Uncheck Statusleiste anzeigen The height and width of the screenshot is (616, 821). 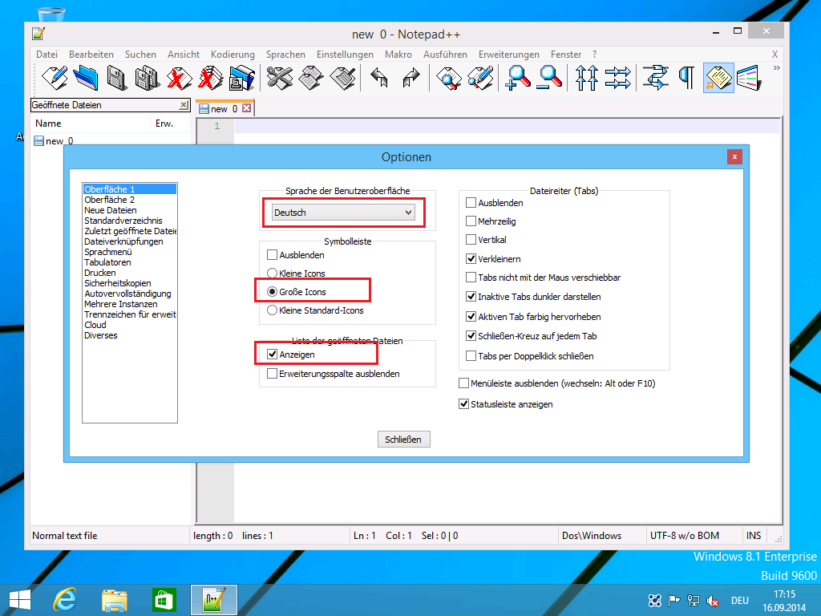point(464,404)
